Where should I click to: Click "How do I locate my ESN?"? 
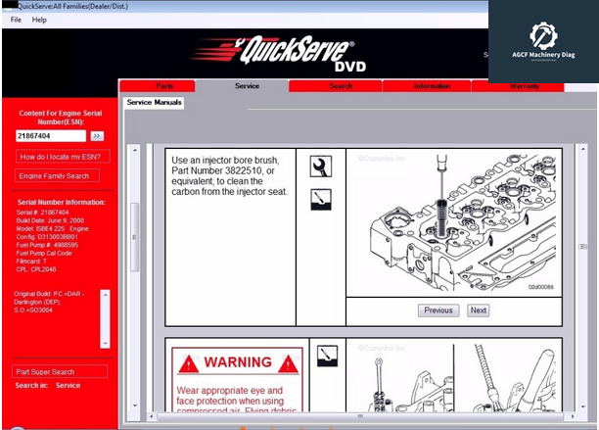(60, 157)
